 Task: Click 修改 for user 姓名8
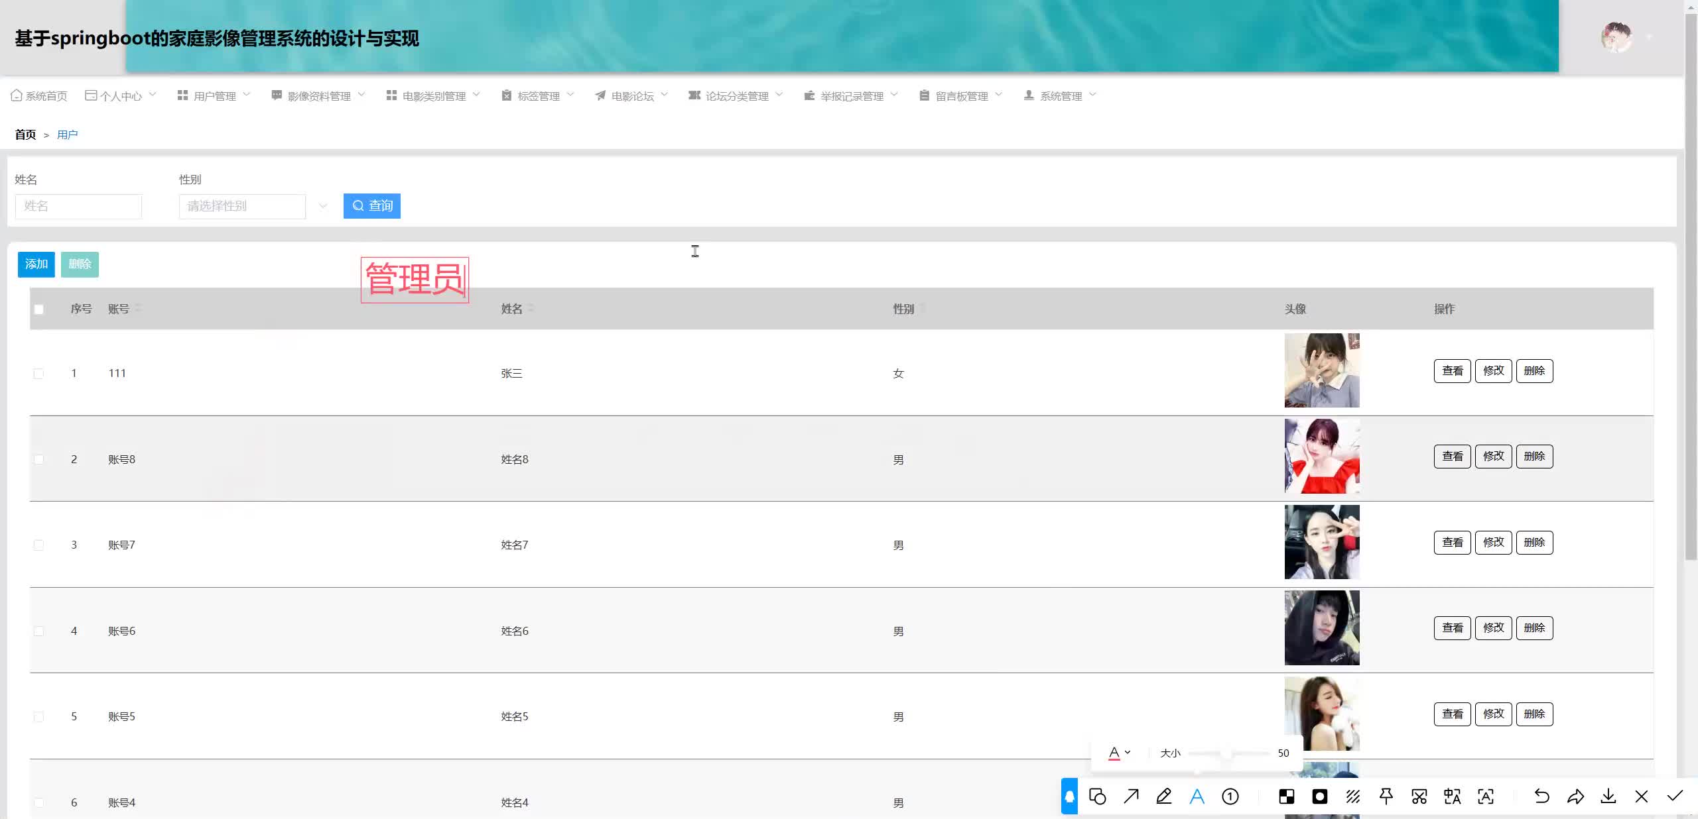pyautogui.click(x=1493, y=457)
